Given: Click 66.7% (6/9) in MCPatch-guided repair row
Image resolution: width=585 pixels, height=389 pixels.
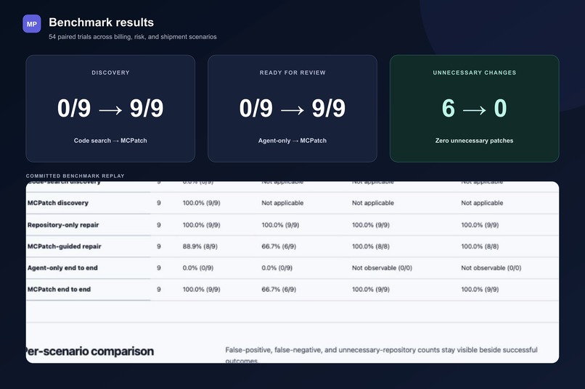Looking at the screenshot, I should pyautogui.click(x=279, y=246).
